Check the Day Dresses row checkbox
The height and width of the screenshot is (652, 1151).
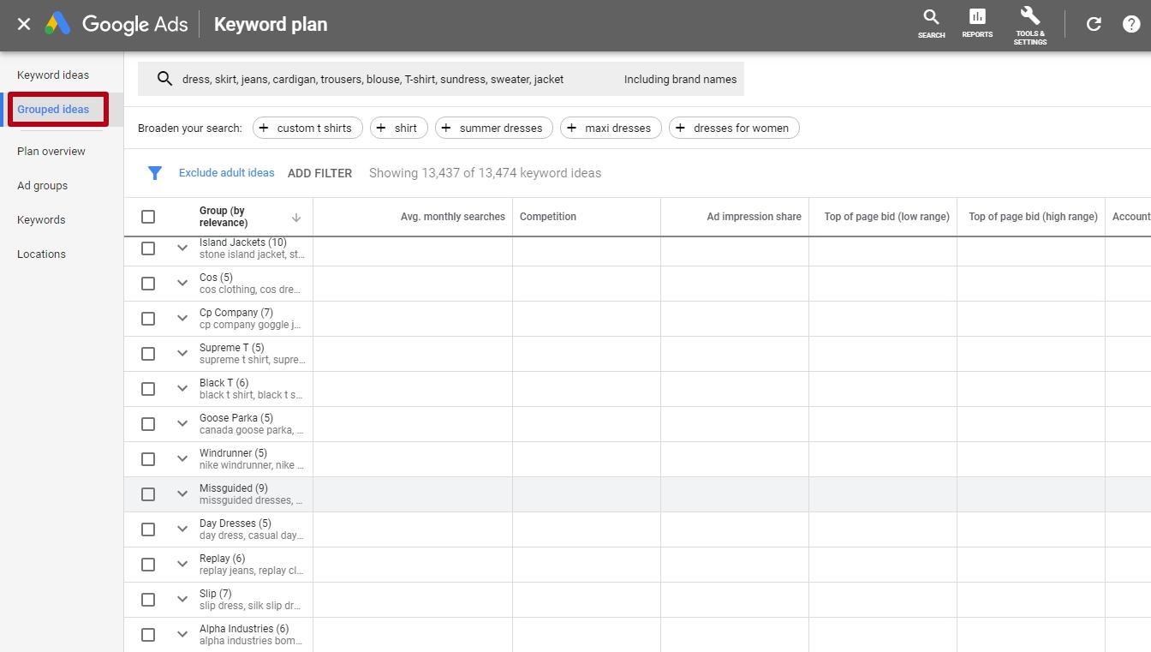tap(148, 529)
